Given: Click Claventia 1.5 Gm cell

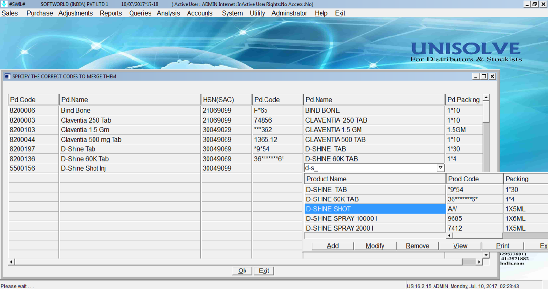Looking at the screenshot, I should pos(130,130).
